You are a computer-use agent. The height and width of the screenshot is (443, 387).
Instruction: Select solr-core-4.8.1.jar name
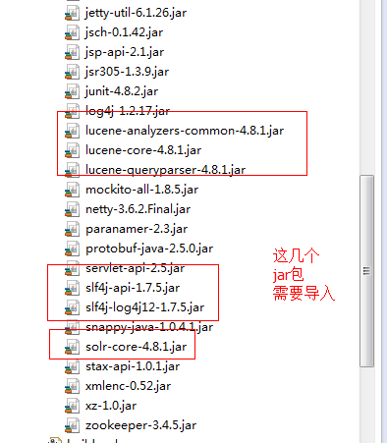point(137,347)
